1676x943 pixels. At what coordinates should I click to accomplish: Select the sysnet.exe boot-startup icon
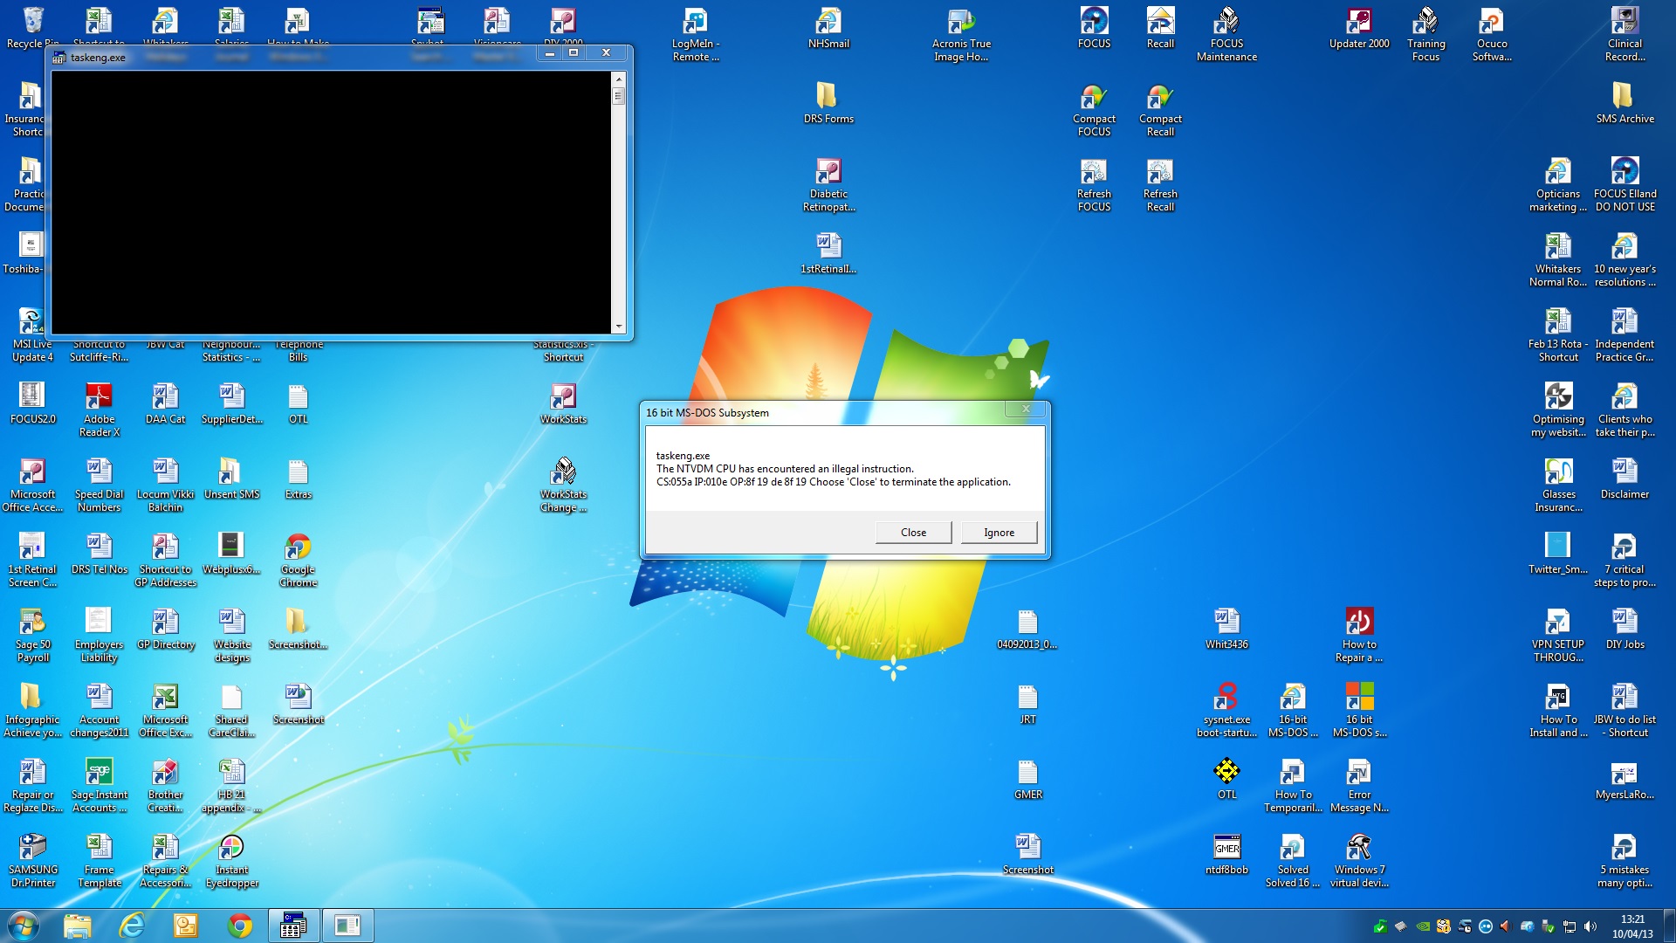[x=1226, y=711]
